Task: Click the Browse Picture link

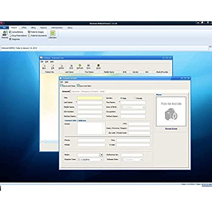Action: point(171,128)
